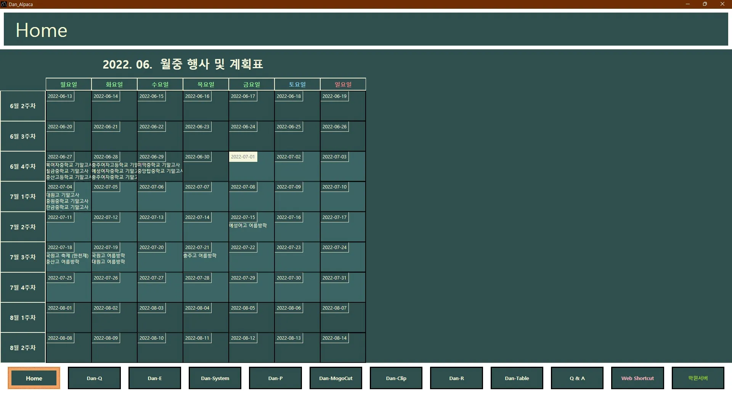This screenshot has width=732, height=393.
Task: Click the 토요일 column header
Action: [x=297, y=84]
